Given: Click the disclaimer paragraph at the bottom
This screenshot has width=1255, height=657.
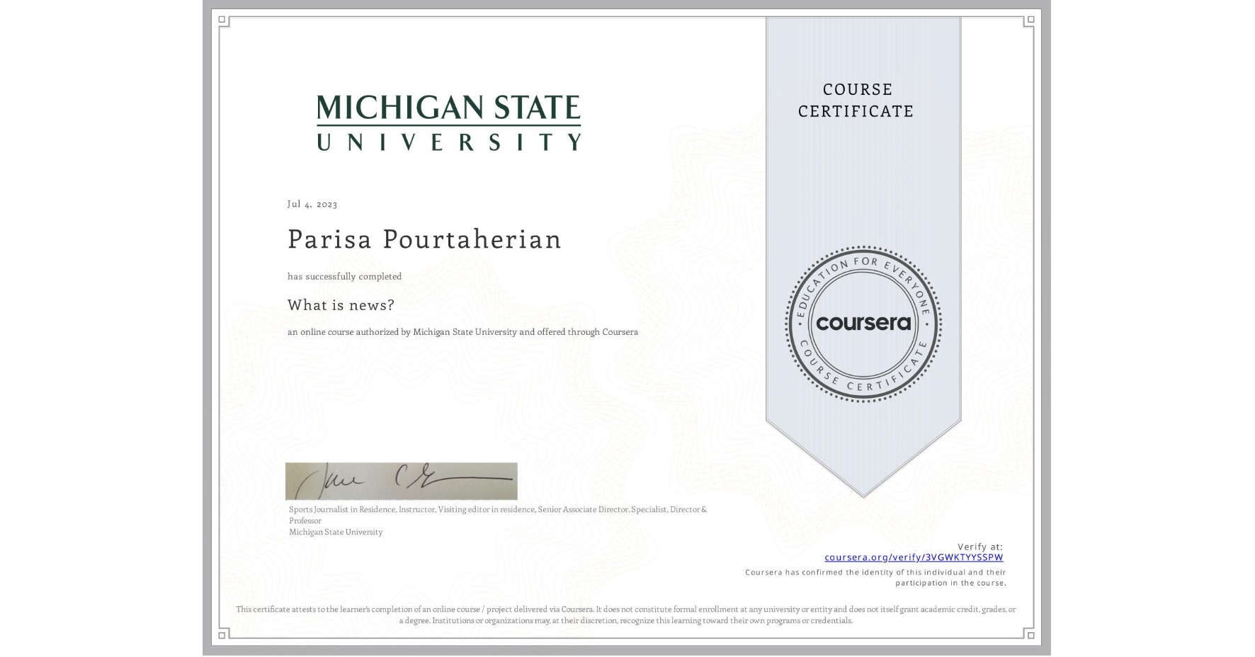Looking at the screenshot, I should point(625,613).
